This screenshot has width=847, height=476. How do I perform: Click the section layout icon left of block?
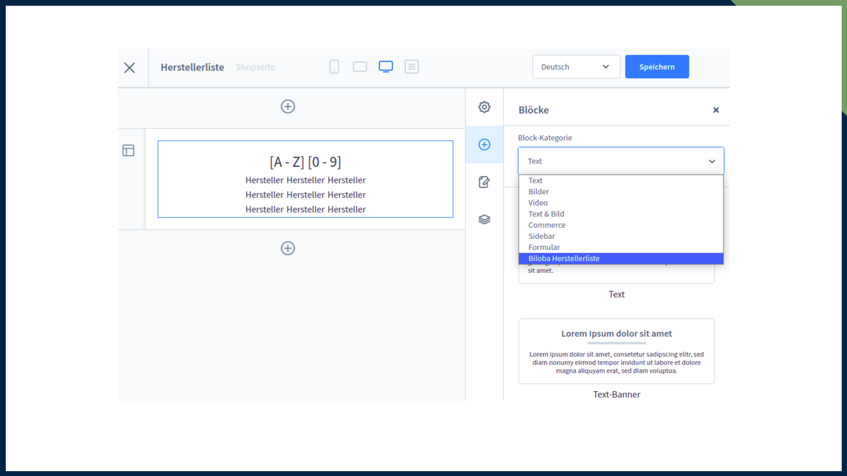[128, 151]
